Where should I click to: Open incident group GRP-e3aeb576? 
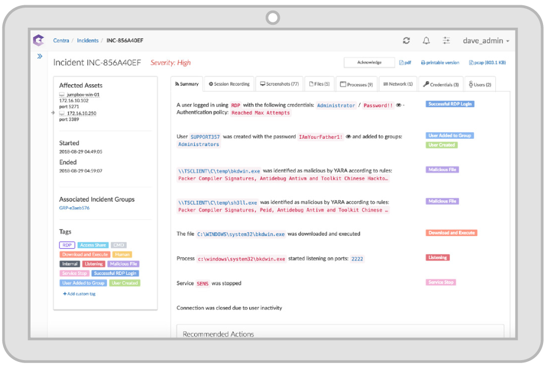point(74,208)
